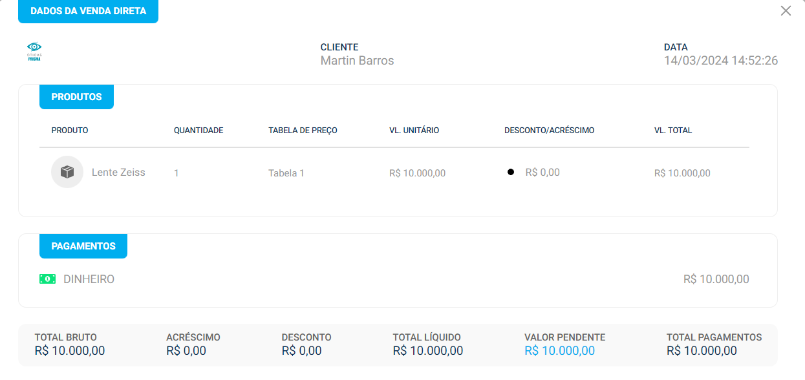Click the blue Valor Pendente amount
Screen dimensions: 805x380
tap(559, 351)
